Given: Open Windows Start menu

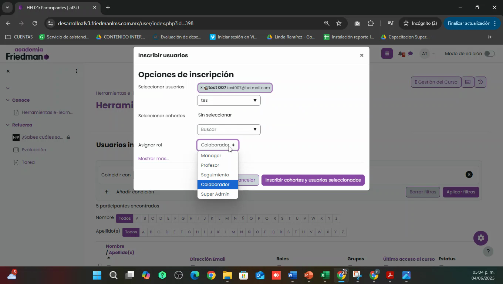Looking at the screenshot, I should click(x=97, y=275).
